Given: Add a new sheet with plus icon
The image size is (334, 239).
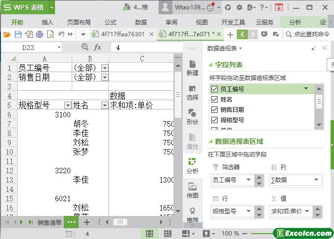Looking at the screenshot, I should point(87,222).
